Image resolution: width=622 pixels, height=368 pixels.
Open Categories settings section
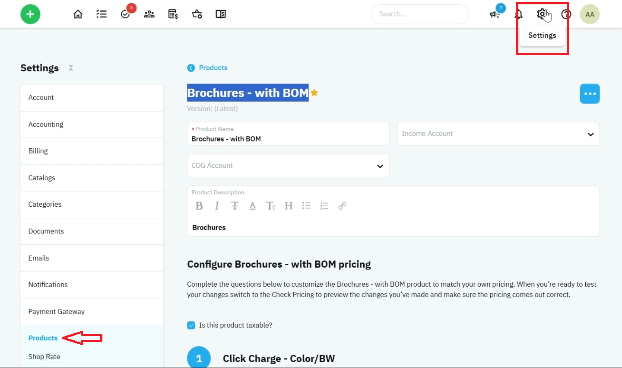point(92,205)
